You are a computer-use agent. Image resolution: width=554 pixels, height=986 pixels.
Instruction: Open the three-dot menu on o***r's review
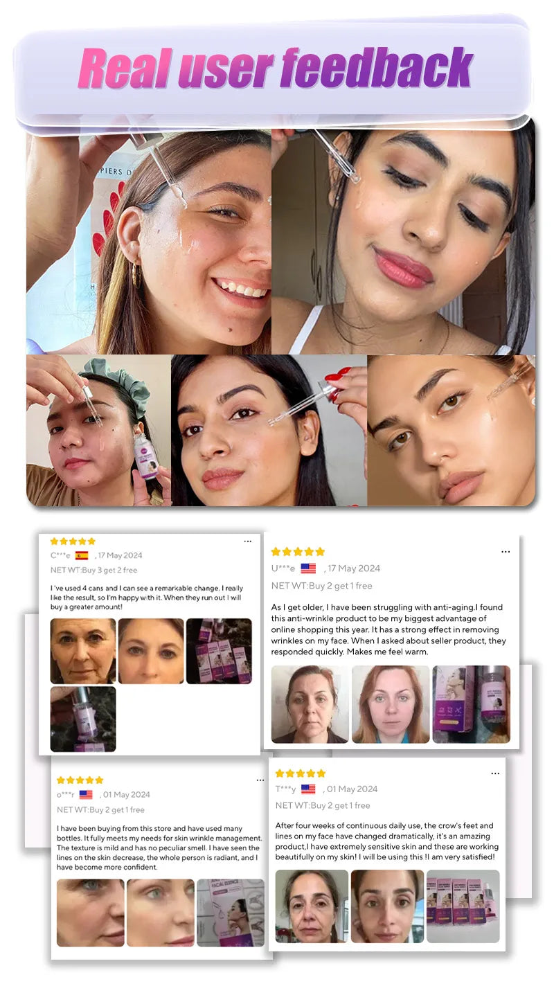[260, 780]
